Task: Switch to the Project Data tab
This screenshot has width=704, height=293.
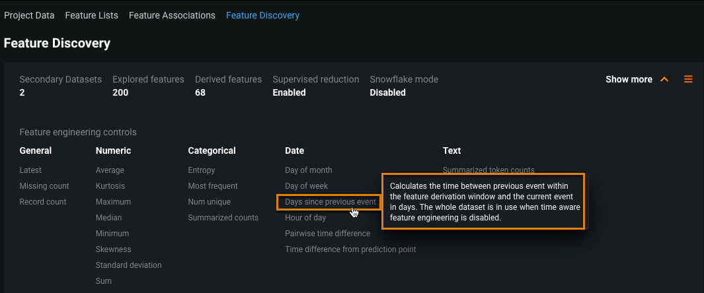Action: coord(29,15)
